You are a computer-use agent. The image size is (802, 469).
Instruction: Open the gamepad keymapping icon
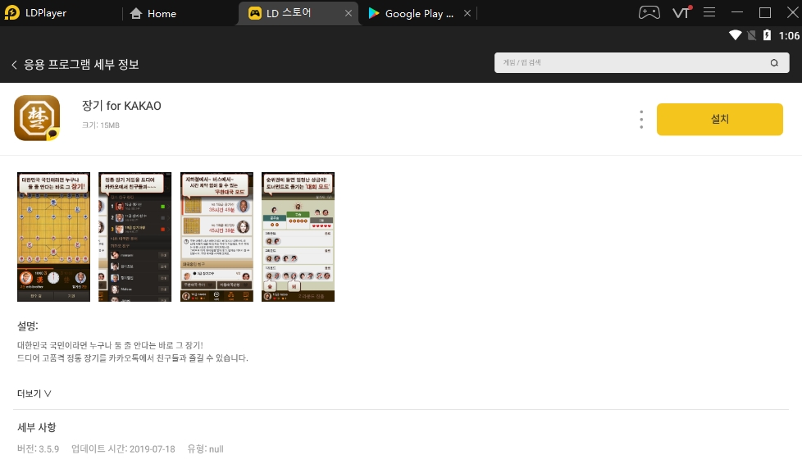click(649, 12)
